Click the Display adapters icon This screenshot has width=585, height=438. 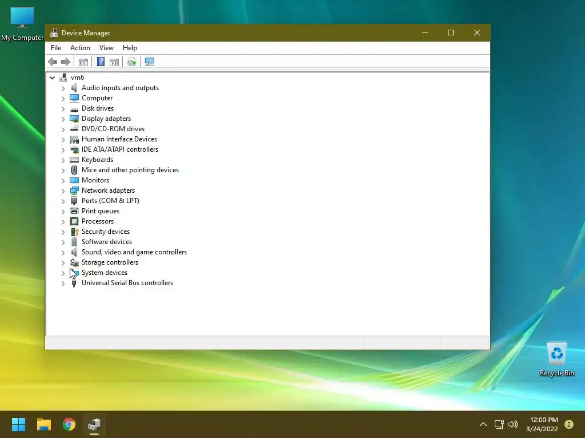(74, 119)
